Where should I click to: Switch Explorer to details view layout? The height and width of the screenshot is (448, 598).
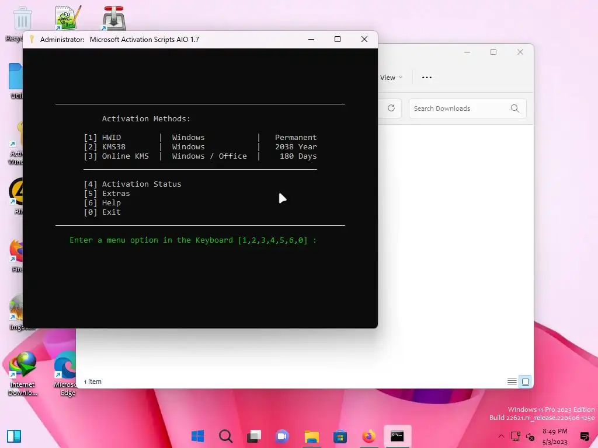[x=512, y=381]
